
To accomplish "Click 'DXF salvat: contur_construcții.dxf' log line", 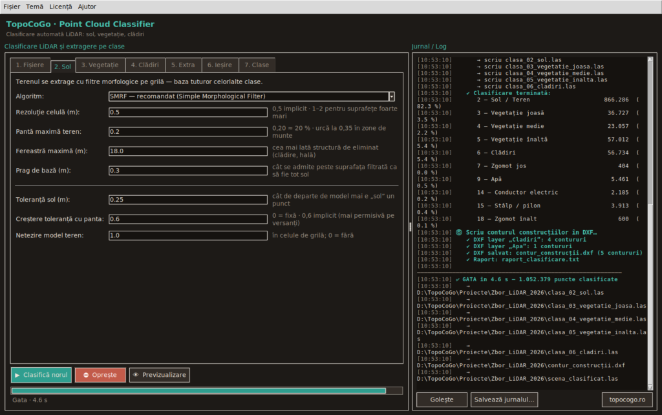I will 554,253.
